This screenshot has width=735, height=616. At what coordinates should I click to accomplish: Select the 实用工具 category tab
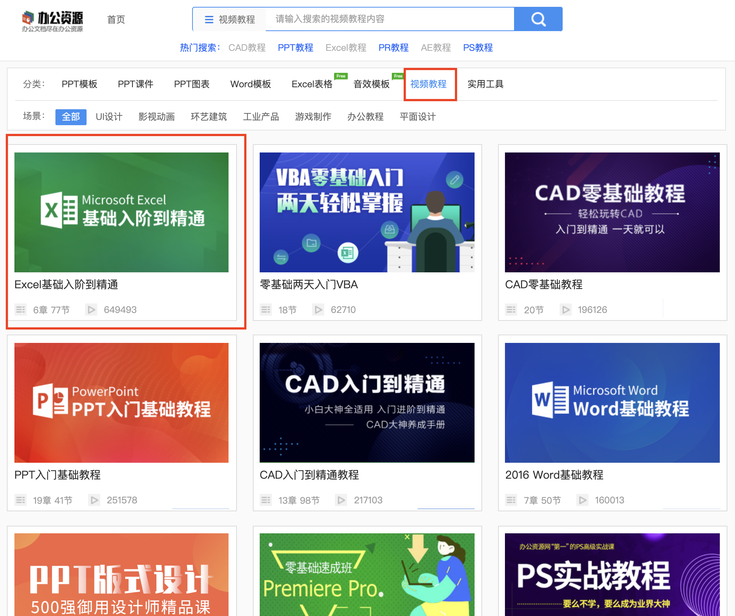click(x=485, y=84)
